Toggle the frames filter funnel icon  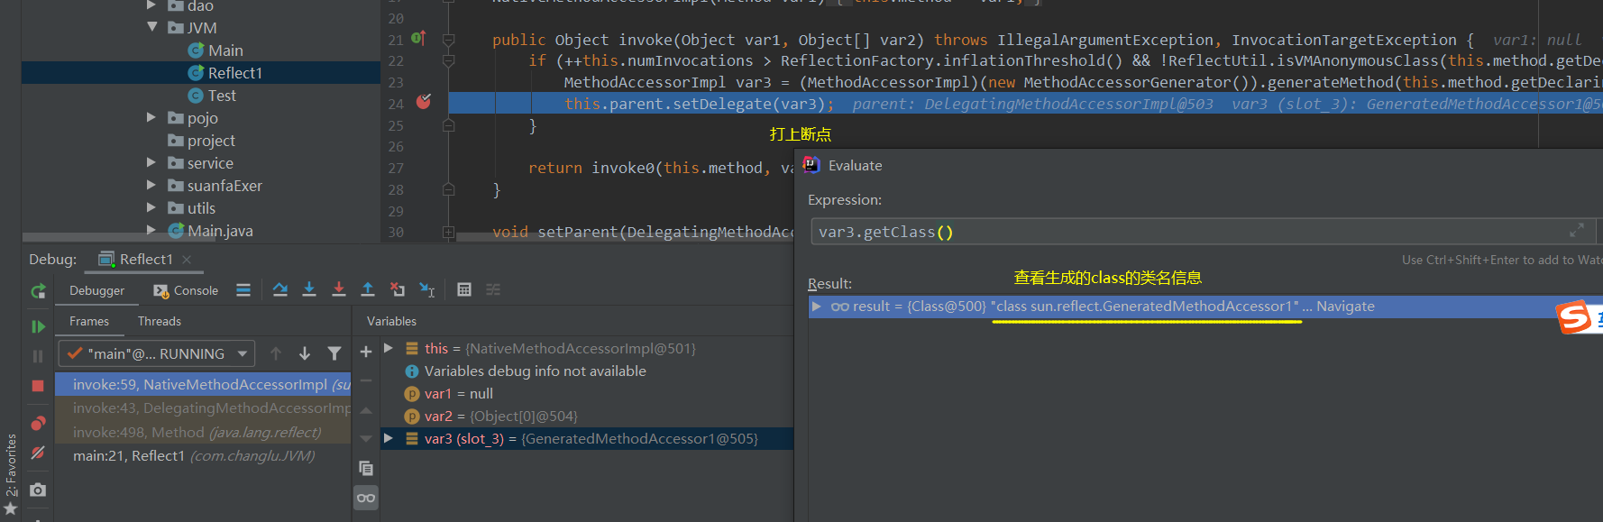click(x=334, y=353)
